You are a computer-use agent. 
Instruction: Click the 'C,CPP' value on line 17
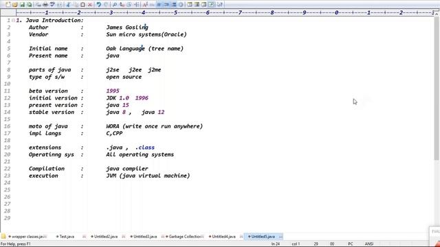(114, 133)
